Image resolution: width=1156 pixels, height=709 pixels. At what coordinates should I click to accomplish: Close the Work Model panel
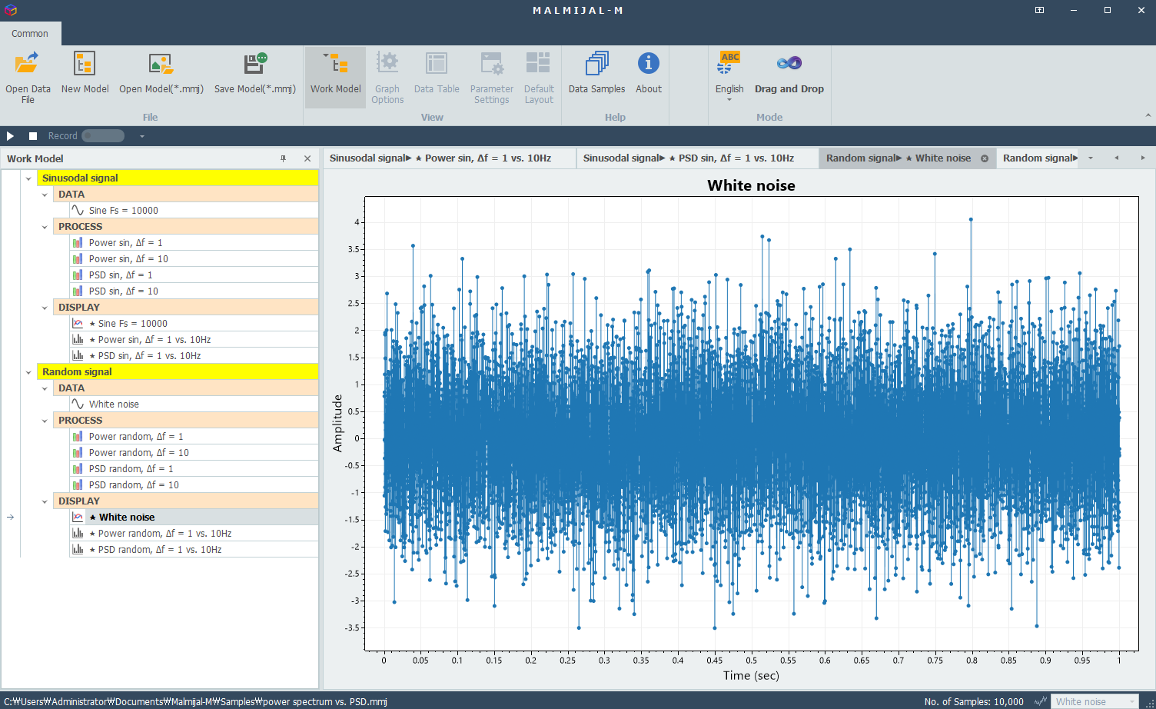307,158
